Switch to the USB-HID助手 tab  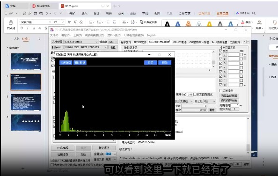pos(180,42)
